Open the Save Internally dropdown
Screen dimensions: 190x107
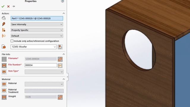pyautogui.click(x=37, y=24)
